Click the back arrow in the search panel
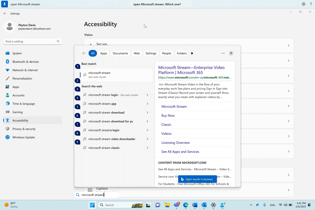Image resolution: width=315 pixels, height=210 pixels. [x=84, y=53]
